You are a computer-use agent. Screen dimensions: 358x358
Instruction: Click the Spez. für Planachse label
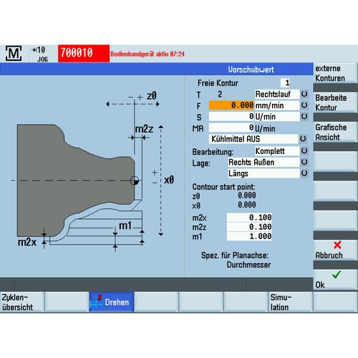pyautogui.click(x=235, y=256)
